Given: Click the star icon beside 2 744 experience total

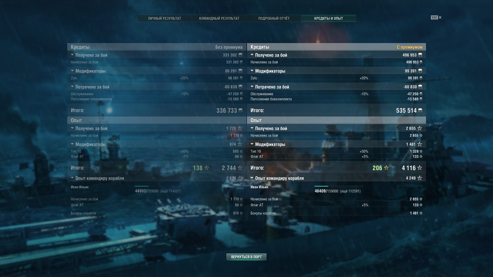Looking at the screenshot, I should click(x=240, y=168).
